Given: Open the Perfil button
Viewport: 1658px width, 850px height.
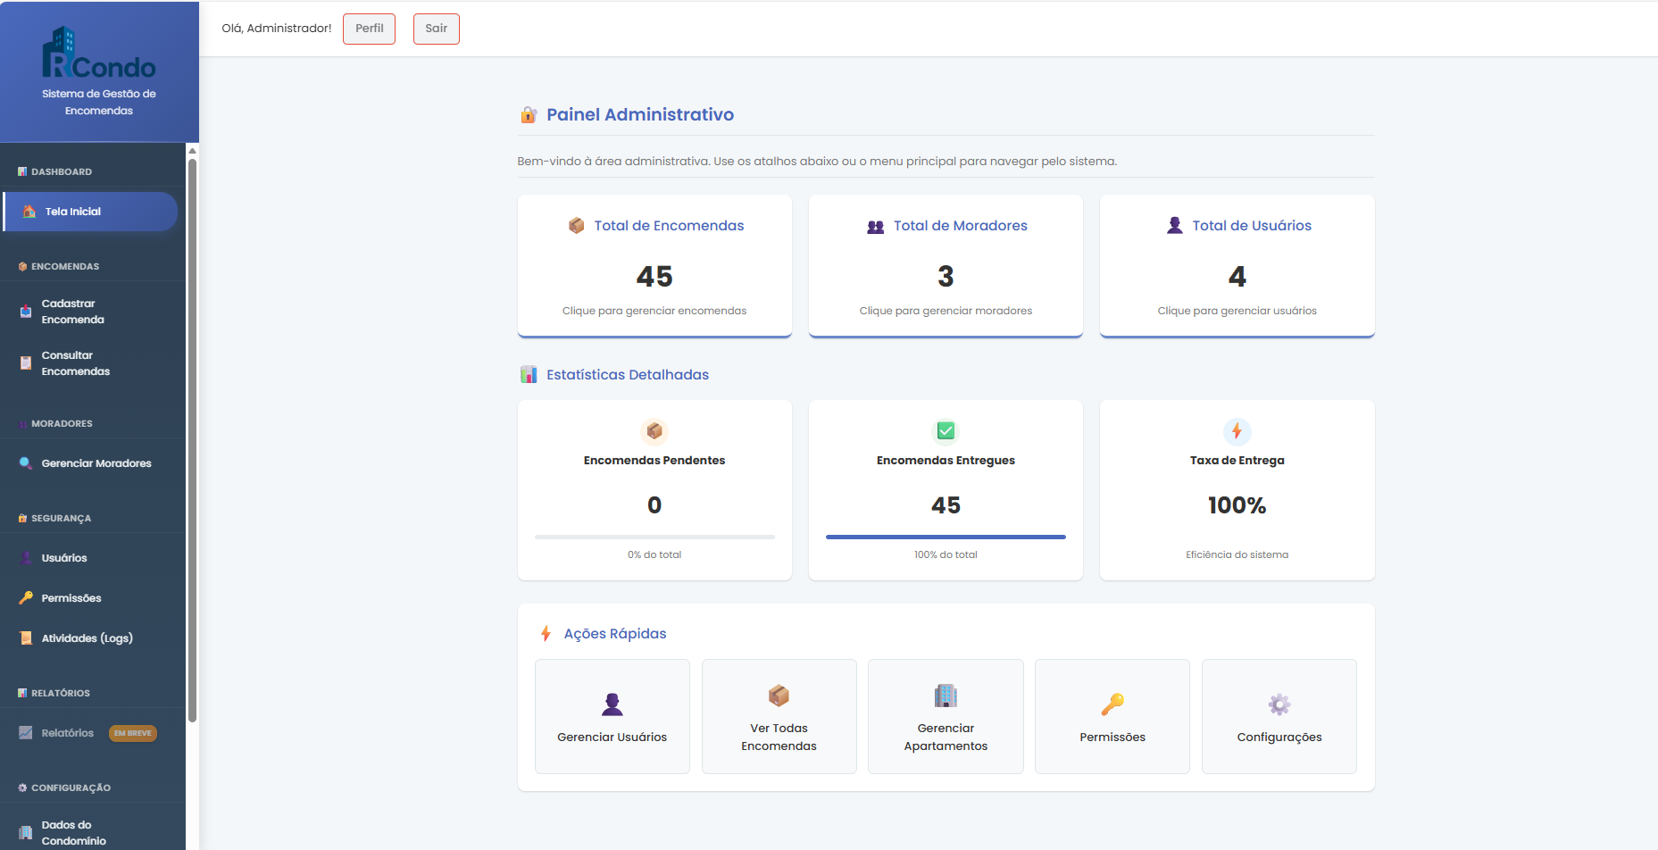Looking at the screenshot, I should (369, 29).
